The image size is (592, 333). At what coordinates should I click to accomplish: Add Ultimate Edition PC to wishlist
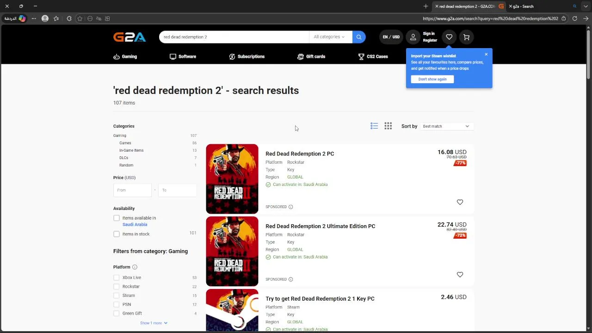[x=460, y=275]
